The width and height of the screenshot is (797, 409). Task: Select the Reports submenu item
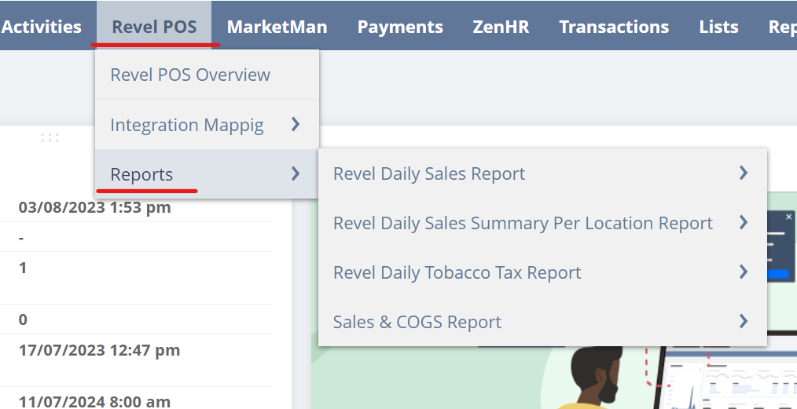pyautogui.click(x=207, y=174)
